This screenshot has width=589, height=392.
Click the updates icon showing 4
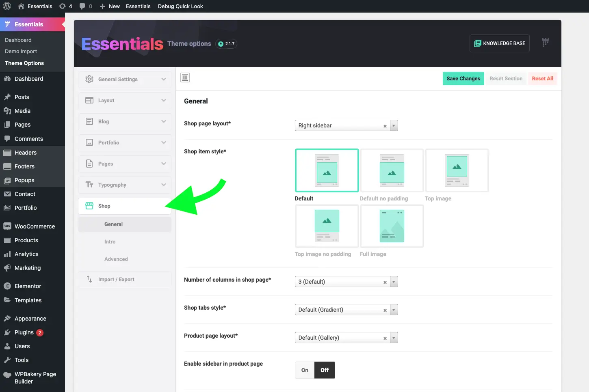62,6
